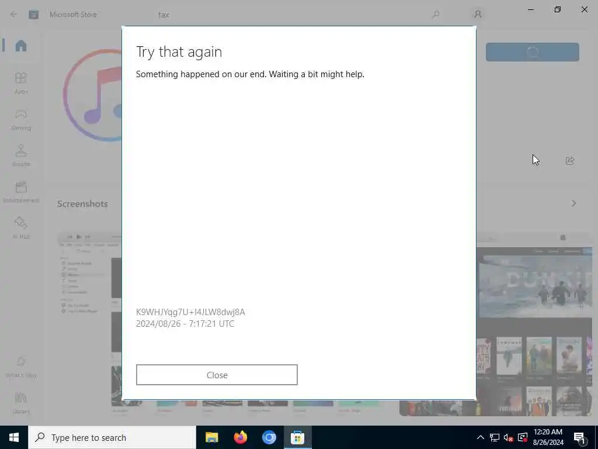The height and width of the screenshot is (449, 598).
Task: Click the Microsoft Store logo in title bar
Action: coord(33,15)
